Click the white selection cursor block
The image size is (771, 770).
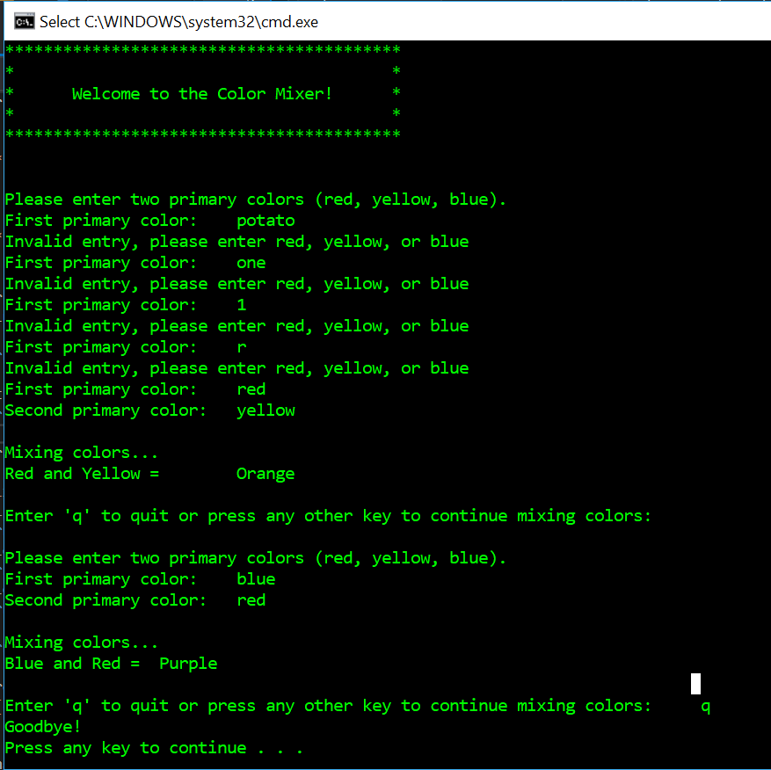coord(695,684)
